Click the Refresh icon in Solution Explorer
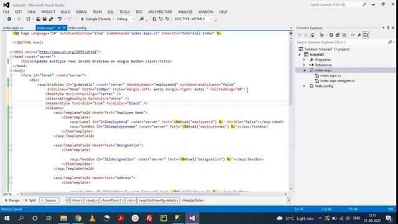The width and height of the screenshot is (398, 224). 331,35
